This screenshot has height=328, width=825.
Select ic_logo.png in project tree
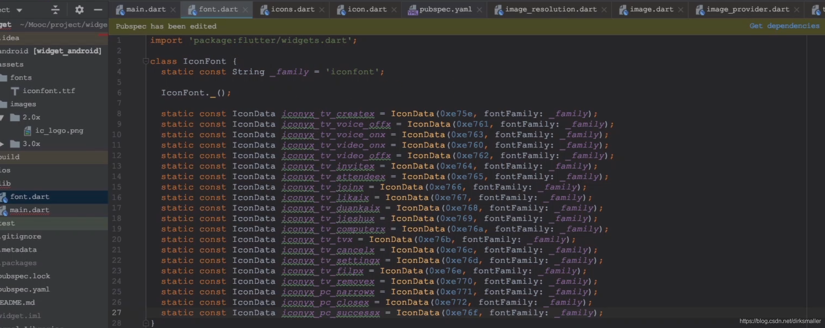click(59, 130)
